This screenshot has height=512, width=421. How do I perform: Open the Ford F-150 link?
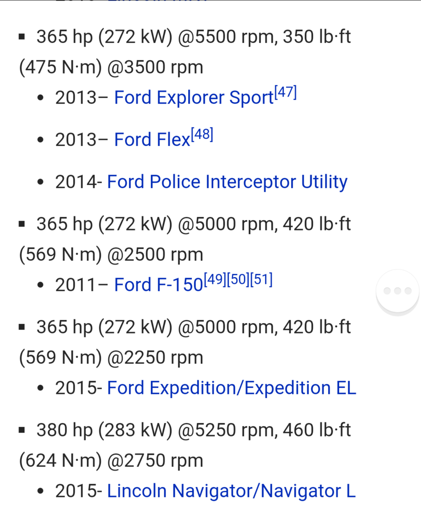point(158,284)
